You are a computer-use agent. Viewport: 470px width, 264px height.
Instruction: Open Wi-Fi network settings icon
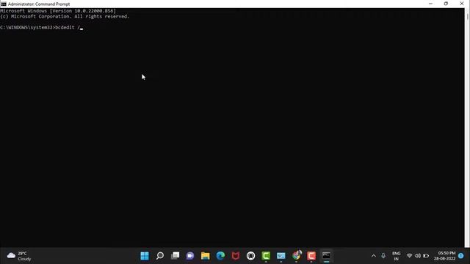[410, 256]
